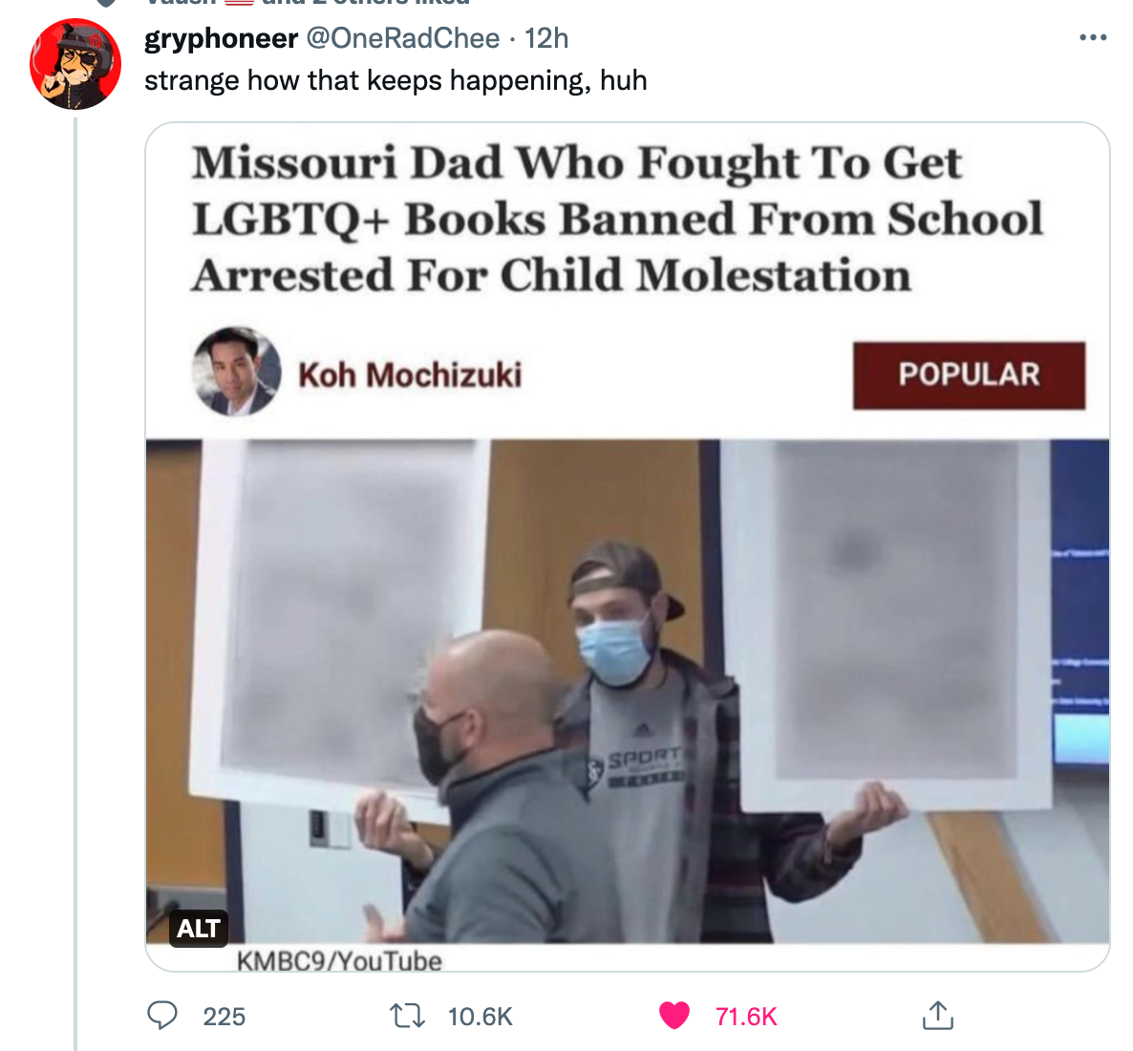Viewport: 1133px width, 1051px height.
Task: Open the attached article screenshot image
Action: click(628, 547)
